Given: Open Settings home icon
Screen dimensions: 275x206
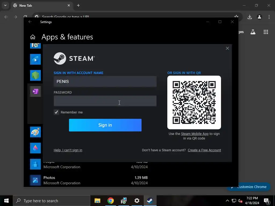Looking at the screenshot, I should click(32, 37).
